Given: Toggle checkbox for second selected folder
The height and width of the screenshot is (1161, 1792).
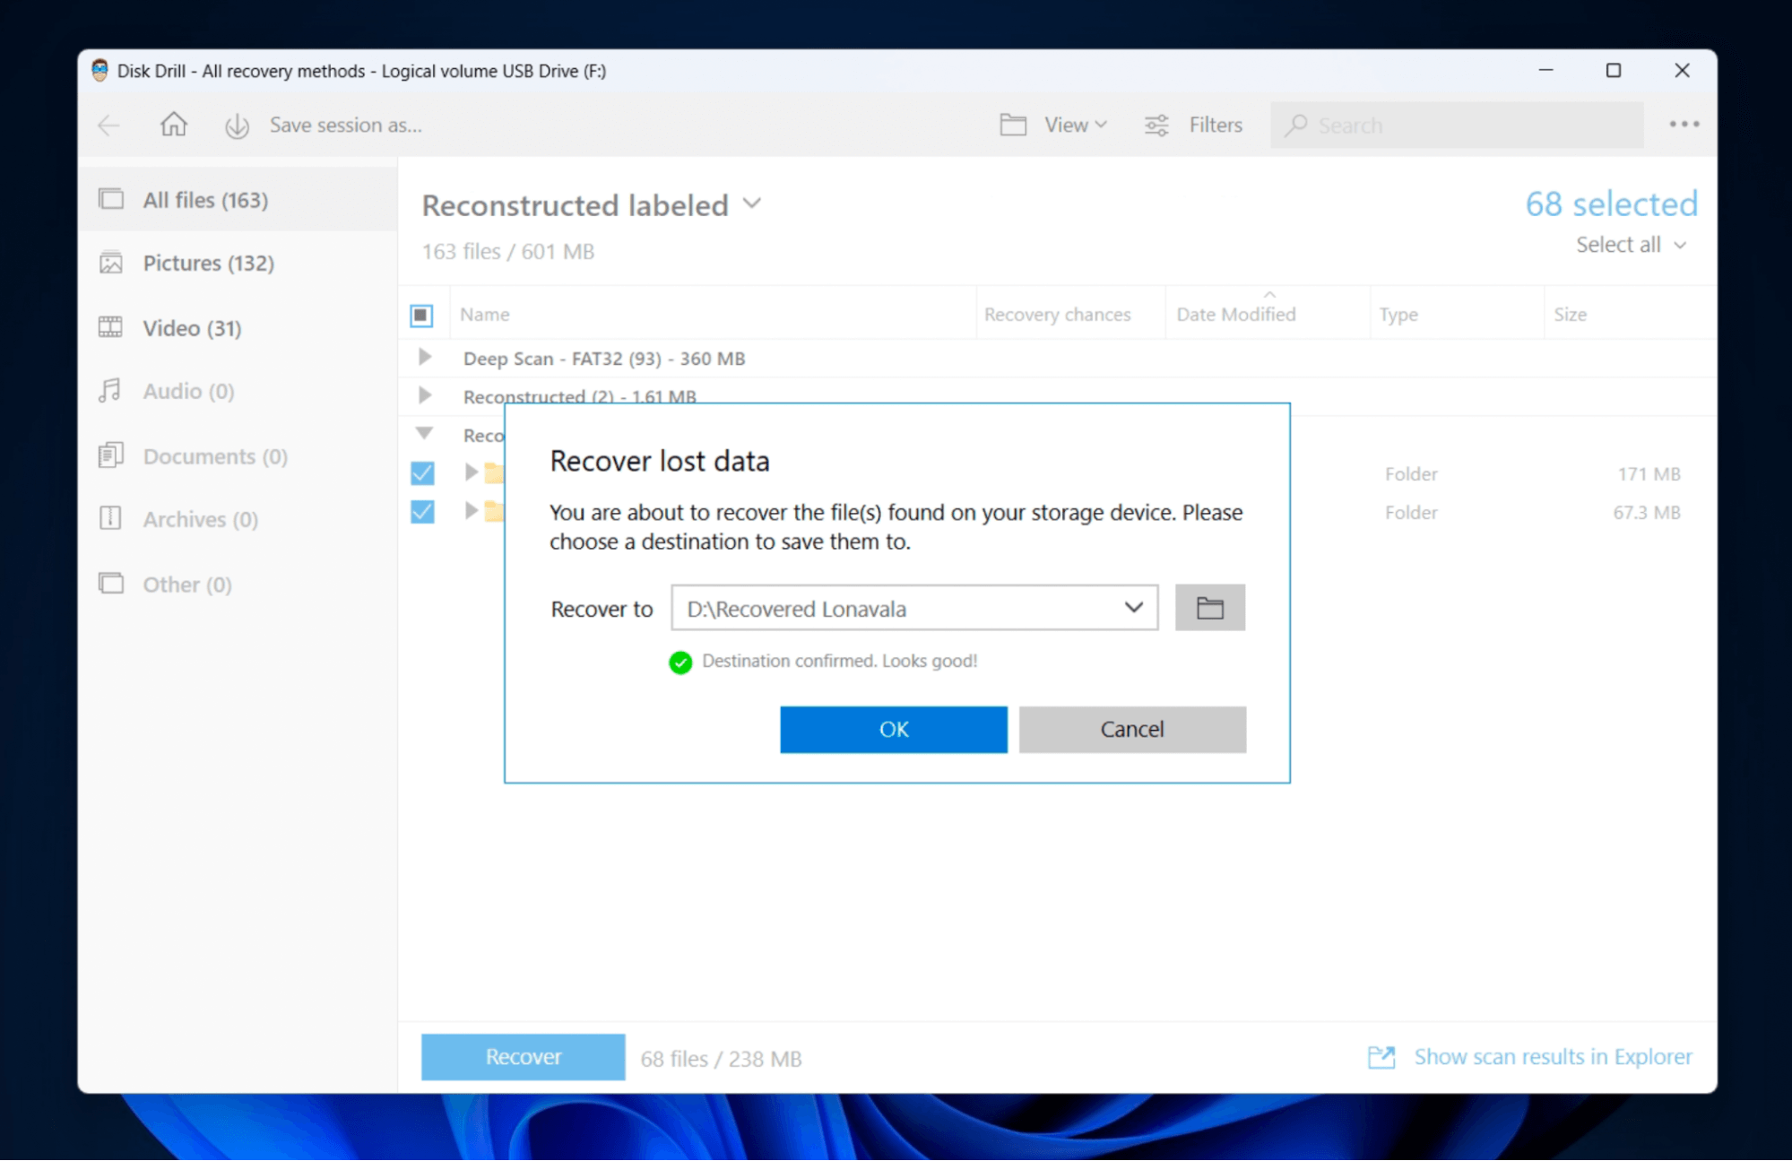Looking at the screenshot, I should click(420, 512).
